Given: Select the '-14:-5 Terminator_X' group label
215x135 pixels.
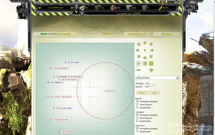Looking at the screenshot, I should point(75,77).
